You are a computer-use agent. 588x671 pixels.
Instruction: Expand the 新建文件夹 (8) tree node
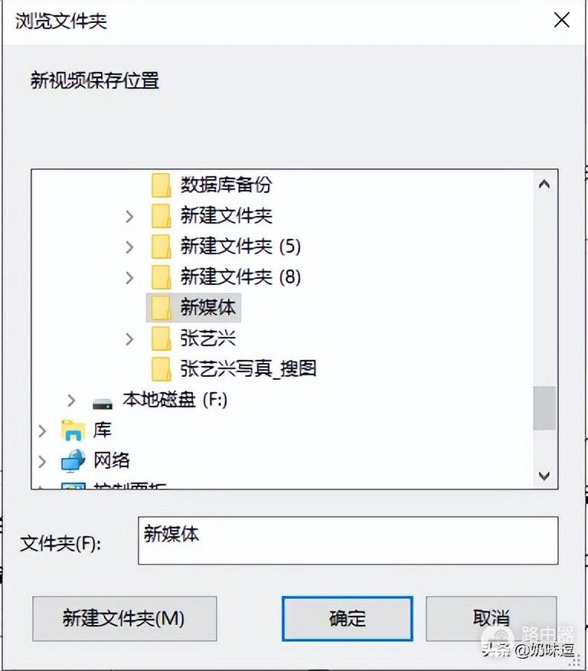129,277
